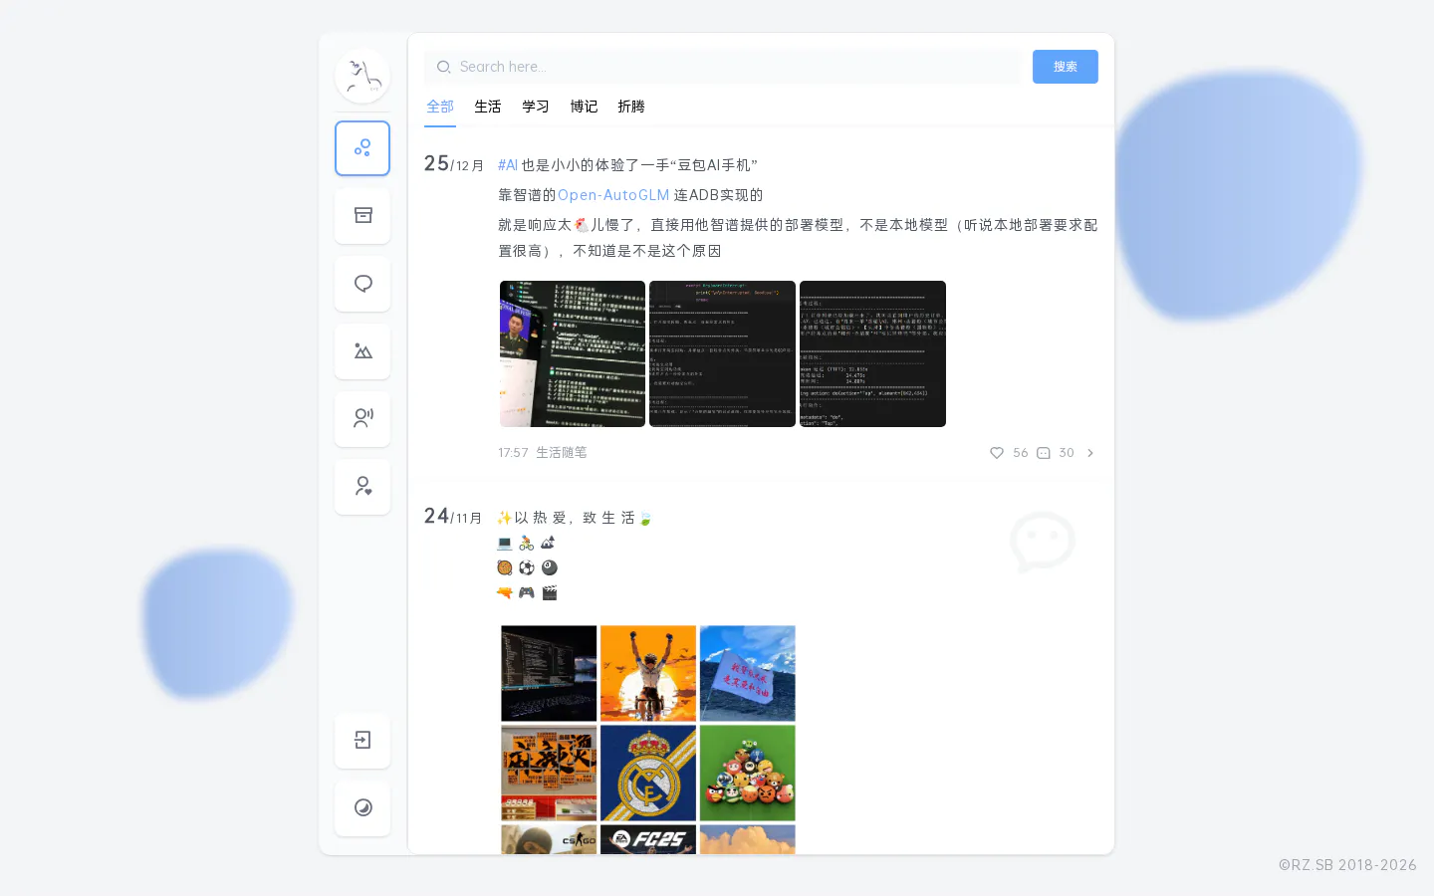Open the chat bubble icon in sidebar

pyautogui.click(x=362, y=284)
